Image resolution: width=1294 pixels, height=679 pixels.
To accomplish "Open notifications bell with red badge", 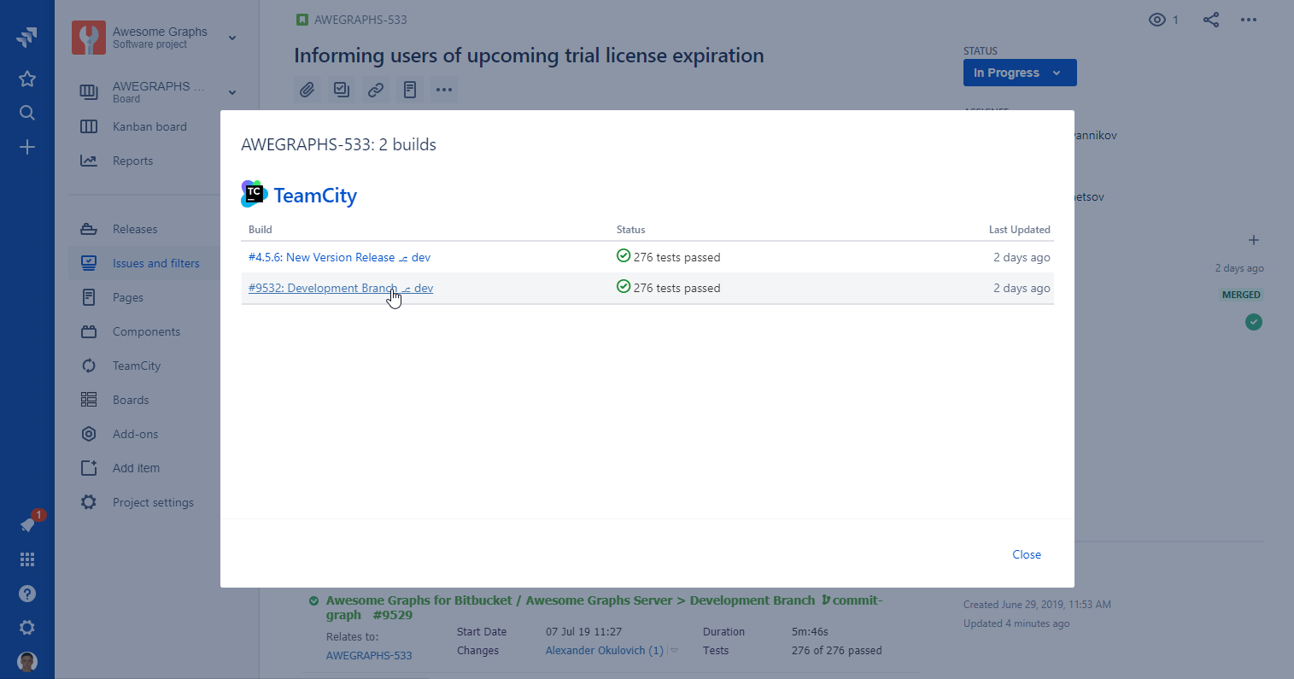I will (28, 524).
